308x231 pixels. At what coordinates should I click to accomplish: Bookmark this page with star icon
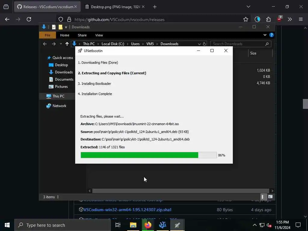pyautogui.click(x=245, y=19)
